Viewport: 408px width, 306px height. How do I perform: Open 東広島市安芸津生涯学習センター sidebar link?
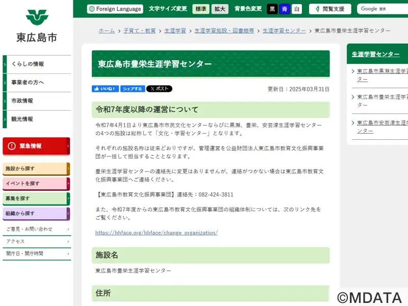pyautogui.click(x=382, y=126)
